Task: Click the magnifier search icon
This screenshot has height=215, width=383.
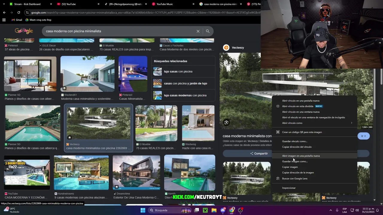Action: 208,31
